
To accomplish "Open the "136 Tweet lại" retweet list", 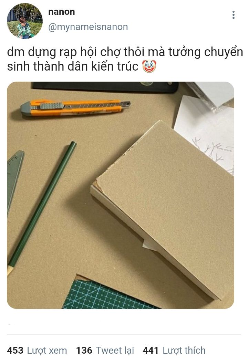I will [x=105, y=350].
